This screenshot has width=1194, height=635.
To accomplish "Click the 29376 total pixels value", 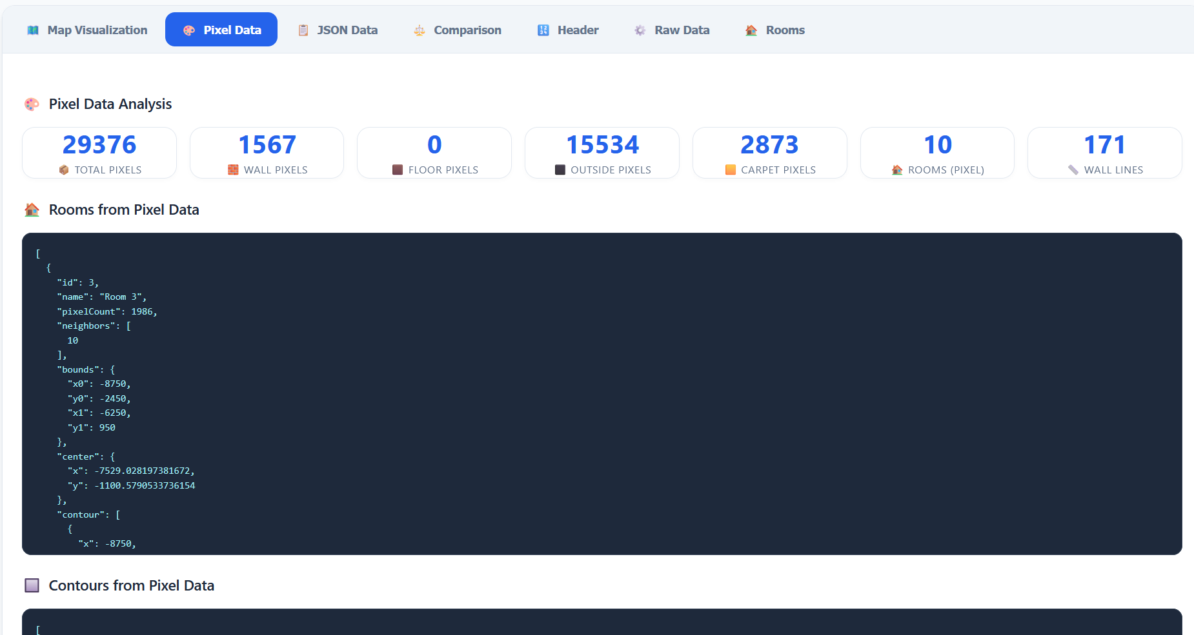I will coord(99,145).
